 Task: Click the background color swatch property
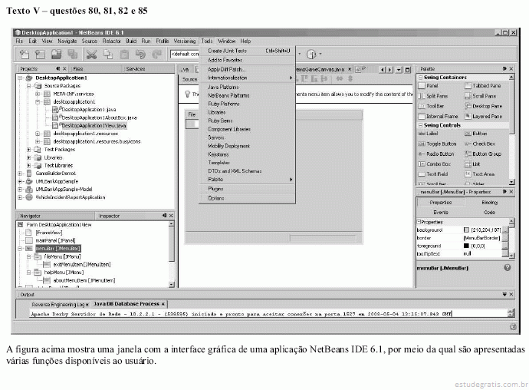click(x=466, y=230)
